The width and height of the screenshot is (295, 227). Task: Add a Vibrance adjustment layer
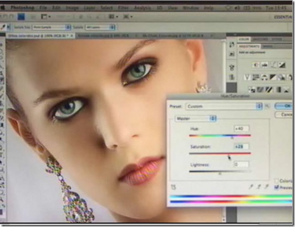(x=247, y=77)
